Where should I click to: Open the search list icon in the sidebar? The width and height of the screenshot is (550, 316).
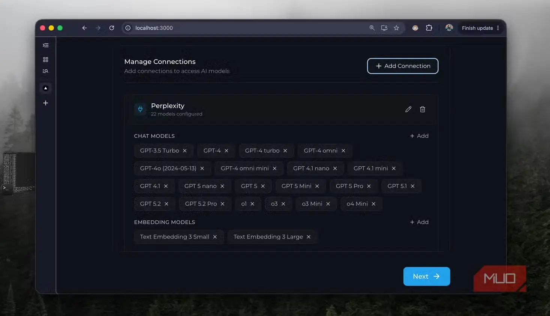[x=45, y=71]
